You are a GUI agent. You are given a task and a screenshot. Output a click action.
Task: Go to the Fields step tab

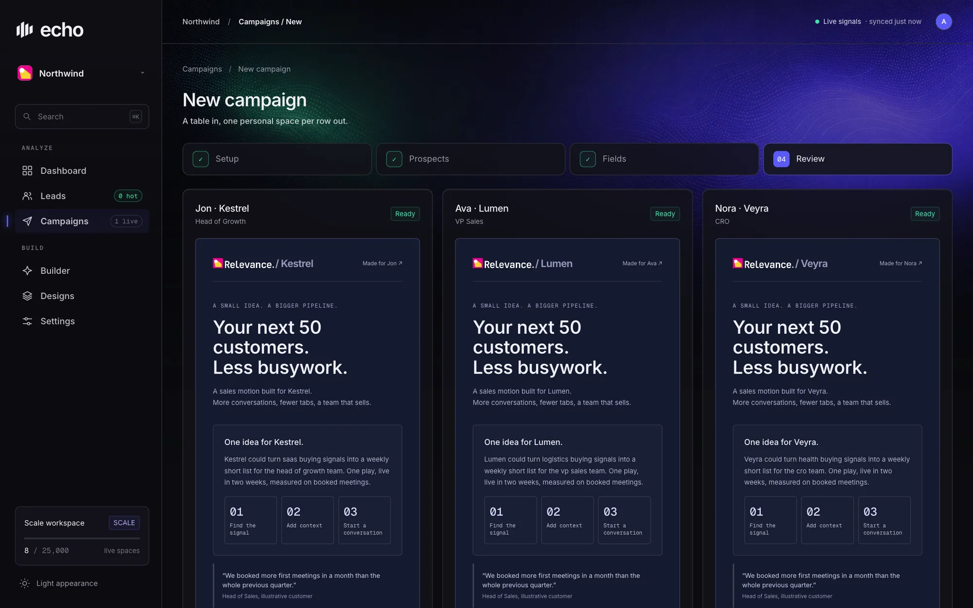(664, 159)
